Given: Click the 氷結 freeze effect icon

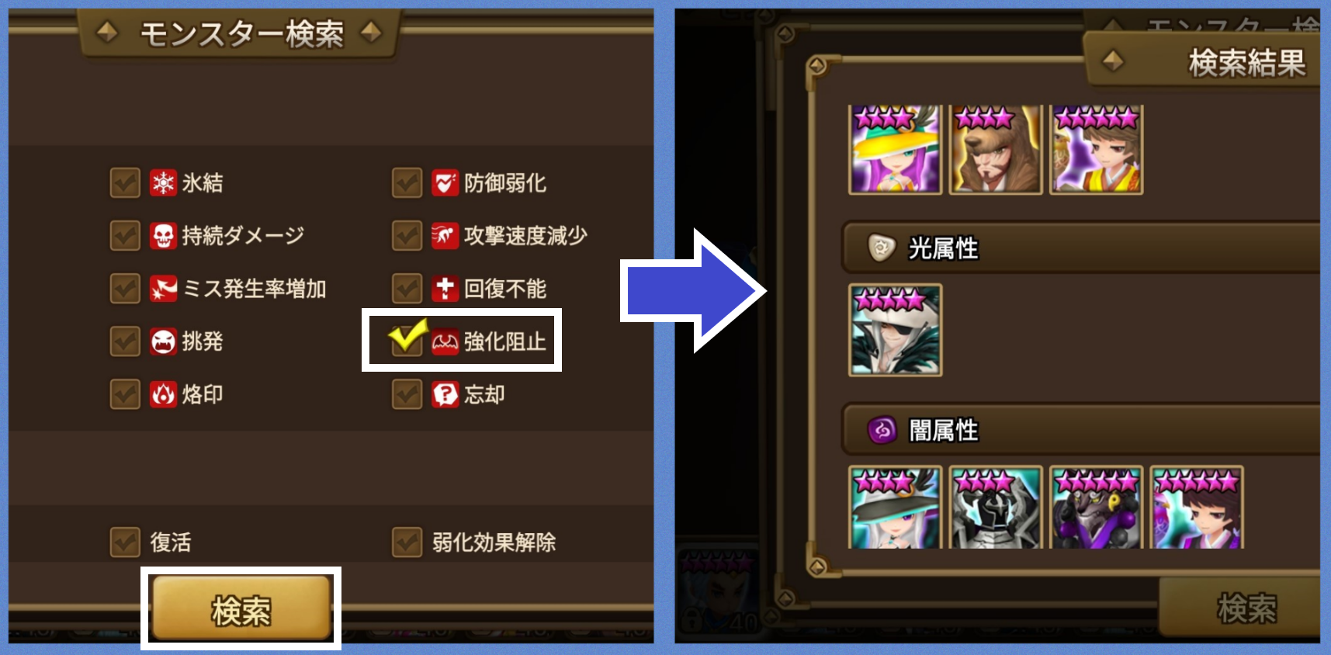Looking at the screenshot, I should 163,183.
